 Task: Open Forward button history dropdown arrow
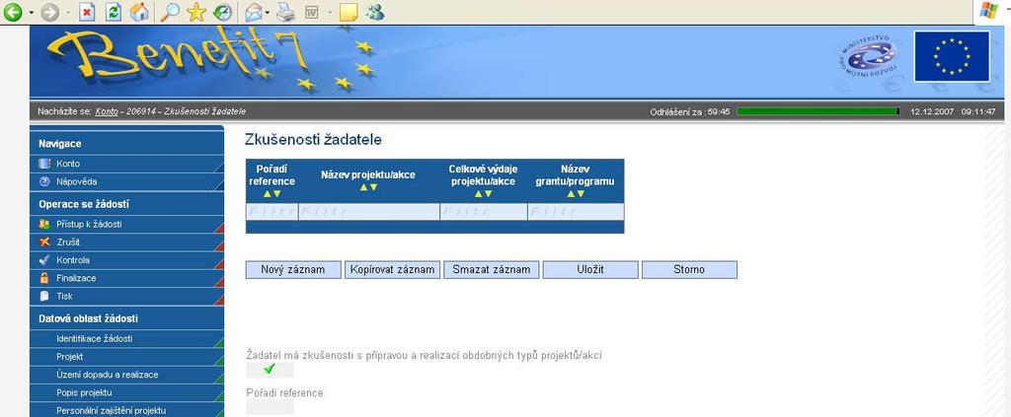pyautogui.click(x=68, y=12)
